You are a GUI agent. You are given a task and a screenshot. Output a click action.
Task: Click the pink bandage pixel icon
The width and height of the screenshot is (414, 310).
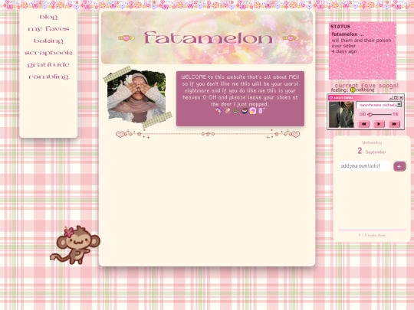point(228,111)
